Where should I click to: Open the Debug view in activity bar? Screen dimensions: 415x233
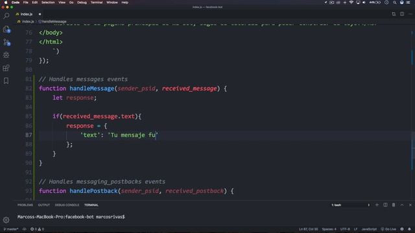[x=6, y=55]
